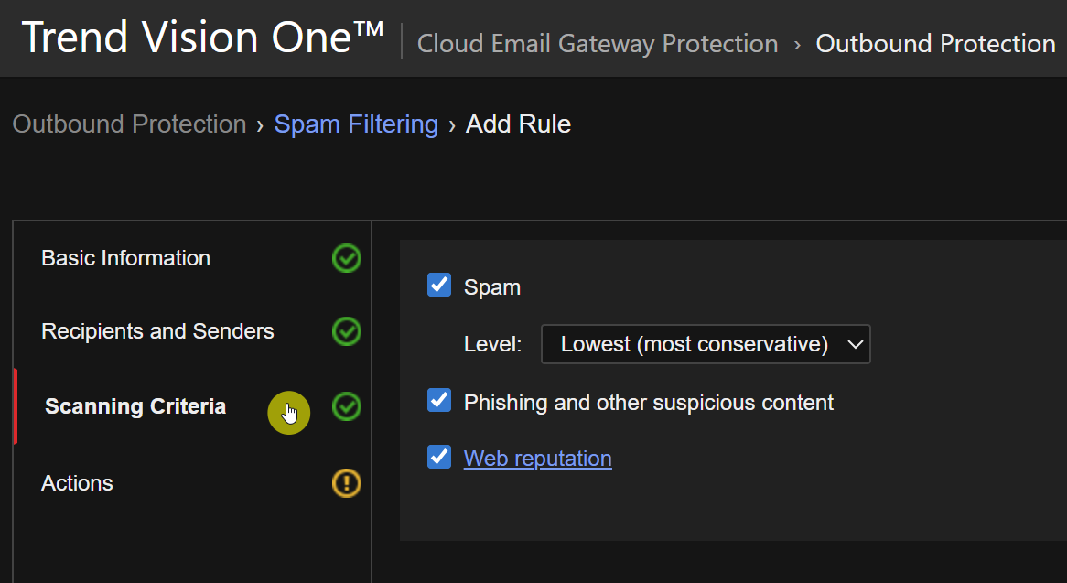This screenshot has height=583, width=1067.
Task: Click the yellow warning icon beside Actions
Action: click(x=346, y=483)
